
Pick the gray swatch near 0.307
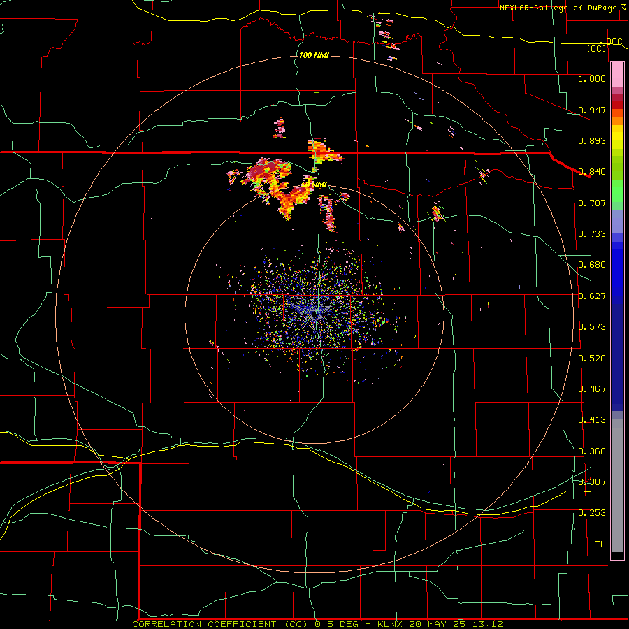click(x=617, y=486)
